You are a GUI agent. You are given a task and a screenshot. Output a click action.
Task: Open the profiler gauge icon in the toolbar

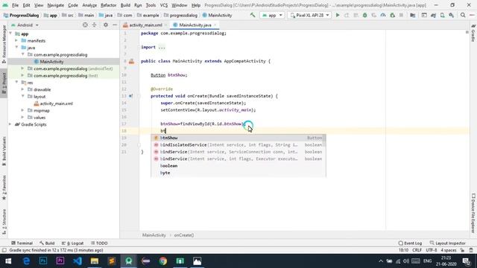tap(383, 15)
